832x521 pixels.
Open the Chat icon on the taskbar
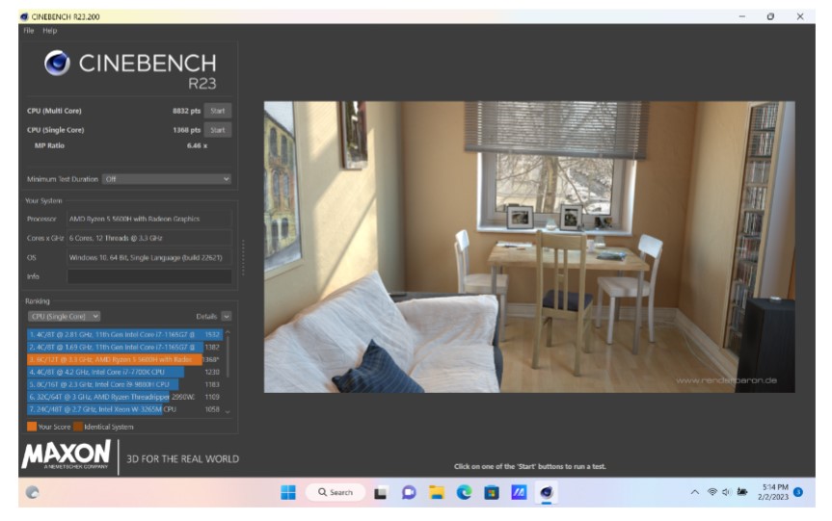409,493
